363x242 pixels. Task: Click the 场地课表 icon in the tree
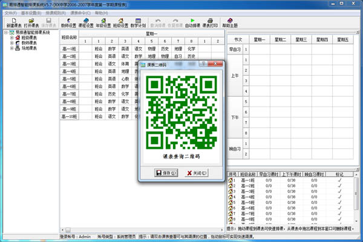click(18, 48)
